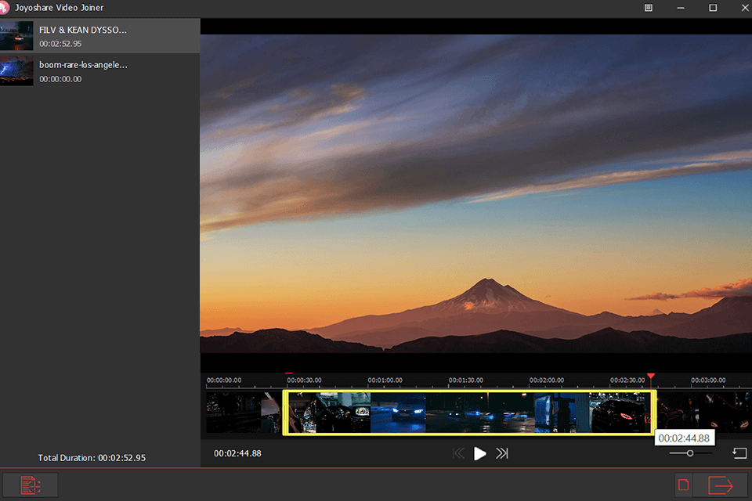
Task: Click the FILV clip thumbnail in the sidebar
Action: (x=16, y=35)
